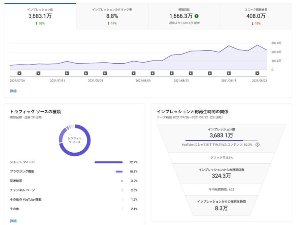Click the 詳細 link under the traffic source list
Screen dimensions: 303x225
tap(13, 221)
